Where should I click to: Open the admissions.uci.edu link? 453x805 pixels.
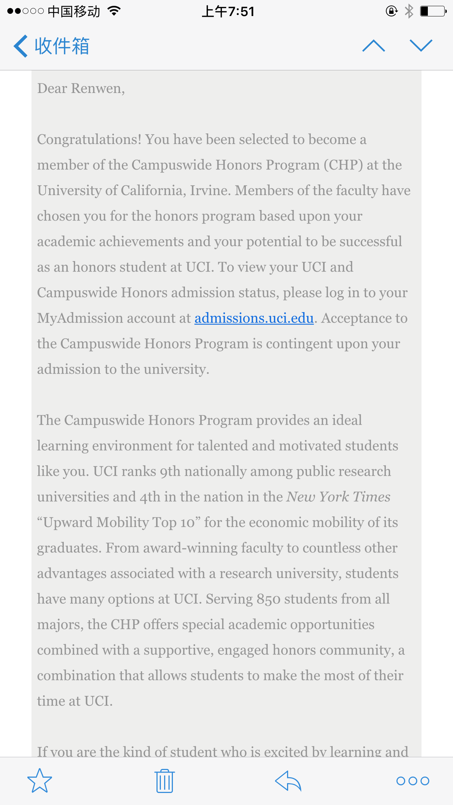pyautogui.click(x=254, y=318)
